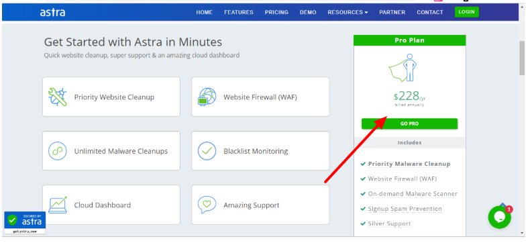Click the Secured by Astra badge
This screenshot has width=532, height=243.
pos(25,223)
